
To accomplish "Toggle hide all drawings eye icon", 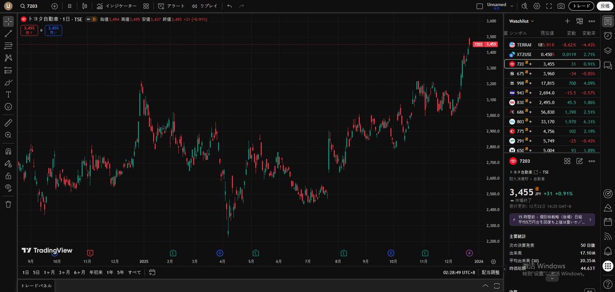I will point(8,187).
